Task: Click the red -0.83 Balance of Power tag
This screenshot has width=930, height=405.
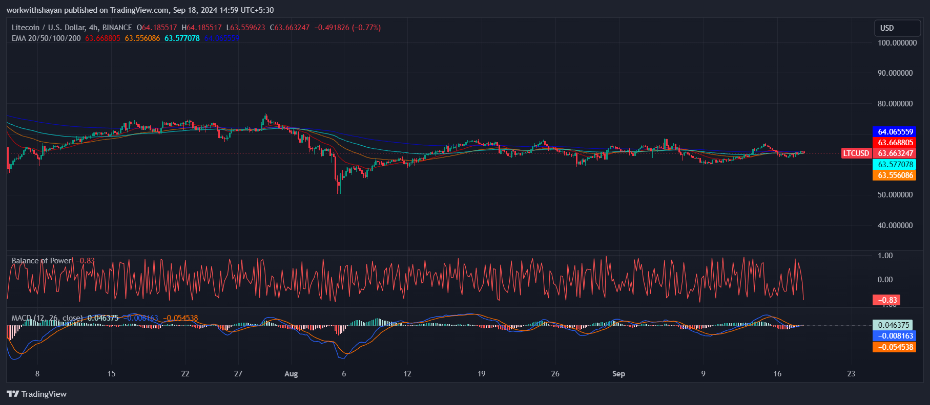Action: point(886,300)
